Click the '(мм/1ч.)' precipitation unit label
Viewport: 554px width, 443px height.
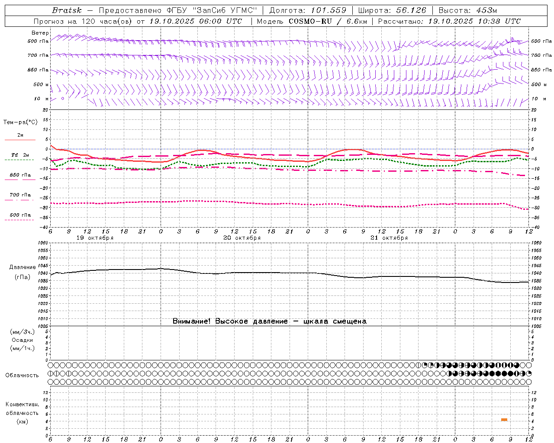pyautogui.click(x=22, y=348)
